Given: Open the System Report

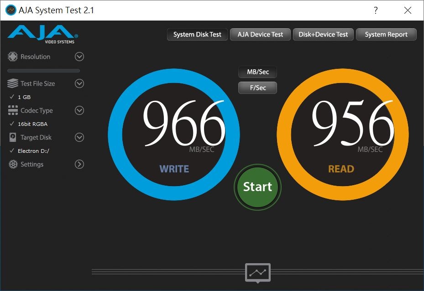Looking at the screenshot, I should click(x=386, y=34).
